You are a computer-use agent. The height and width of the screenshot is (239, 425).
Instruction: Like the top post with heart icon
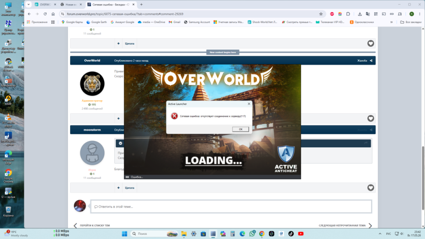[371, 43]
